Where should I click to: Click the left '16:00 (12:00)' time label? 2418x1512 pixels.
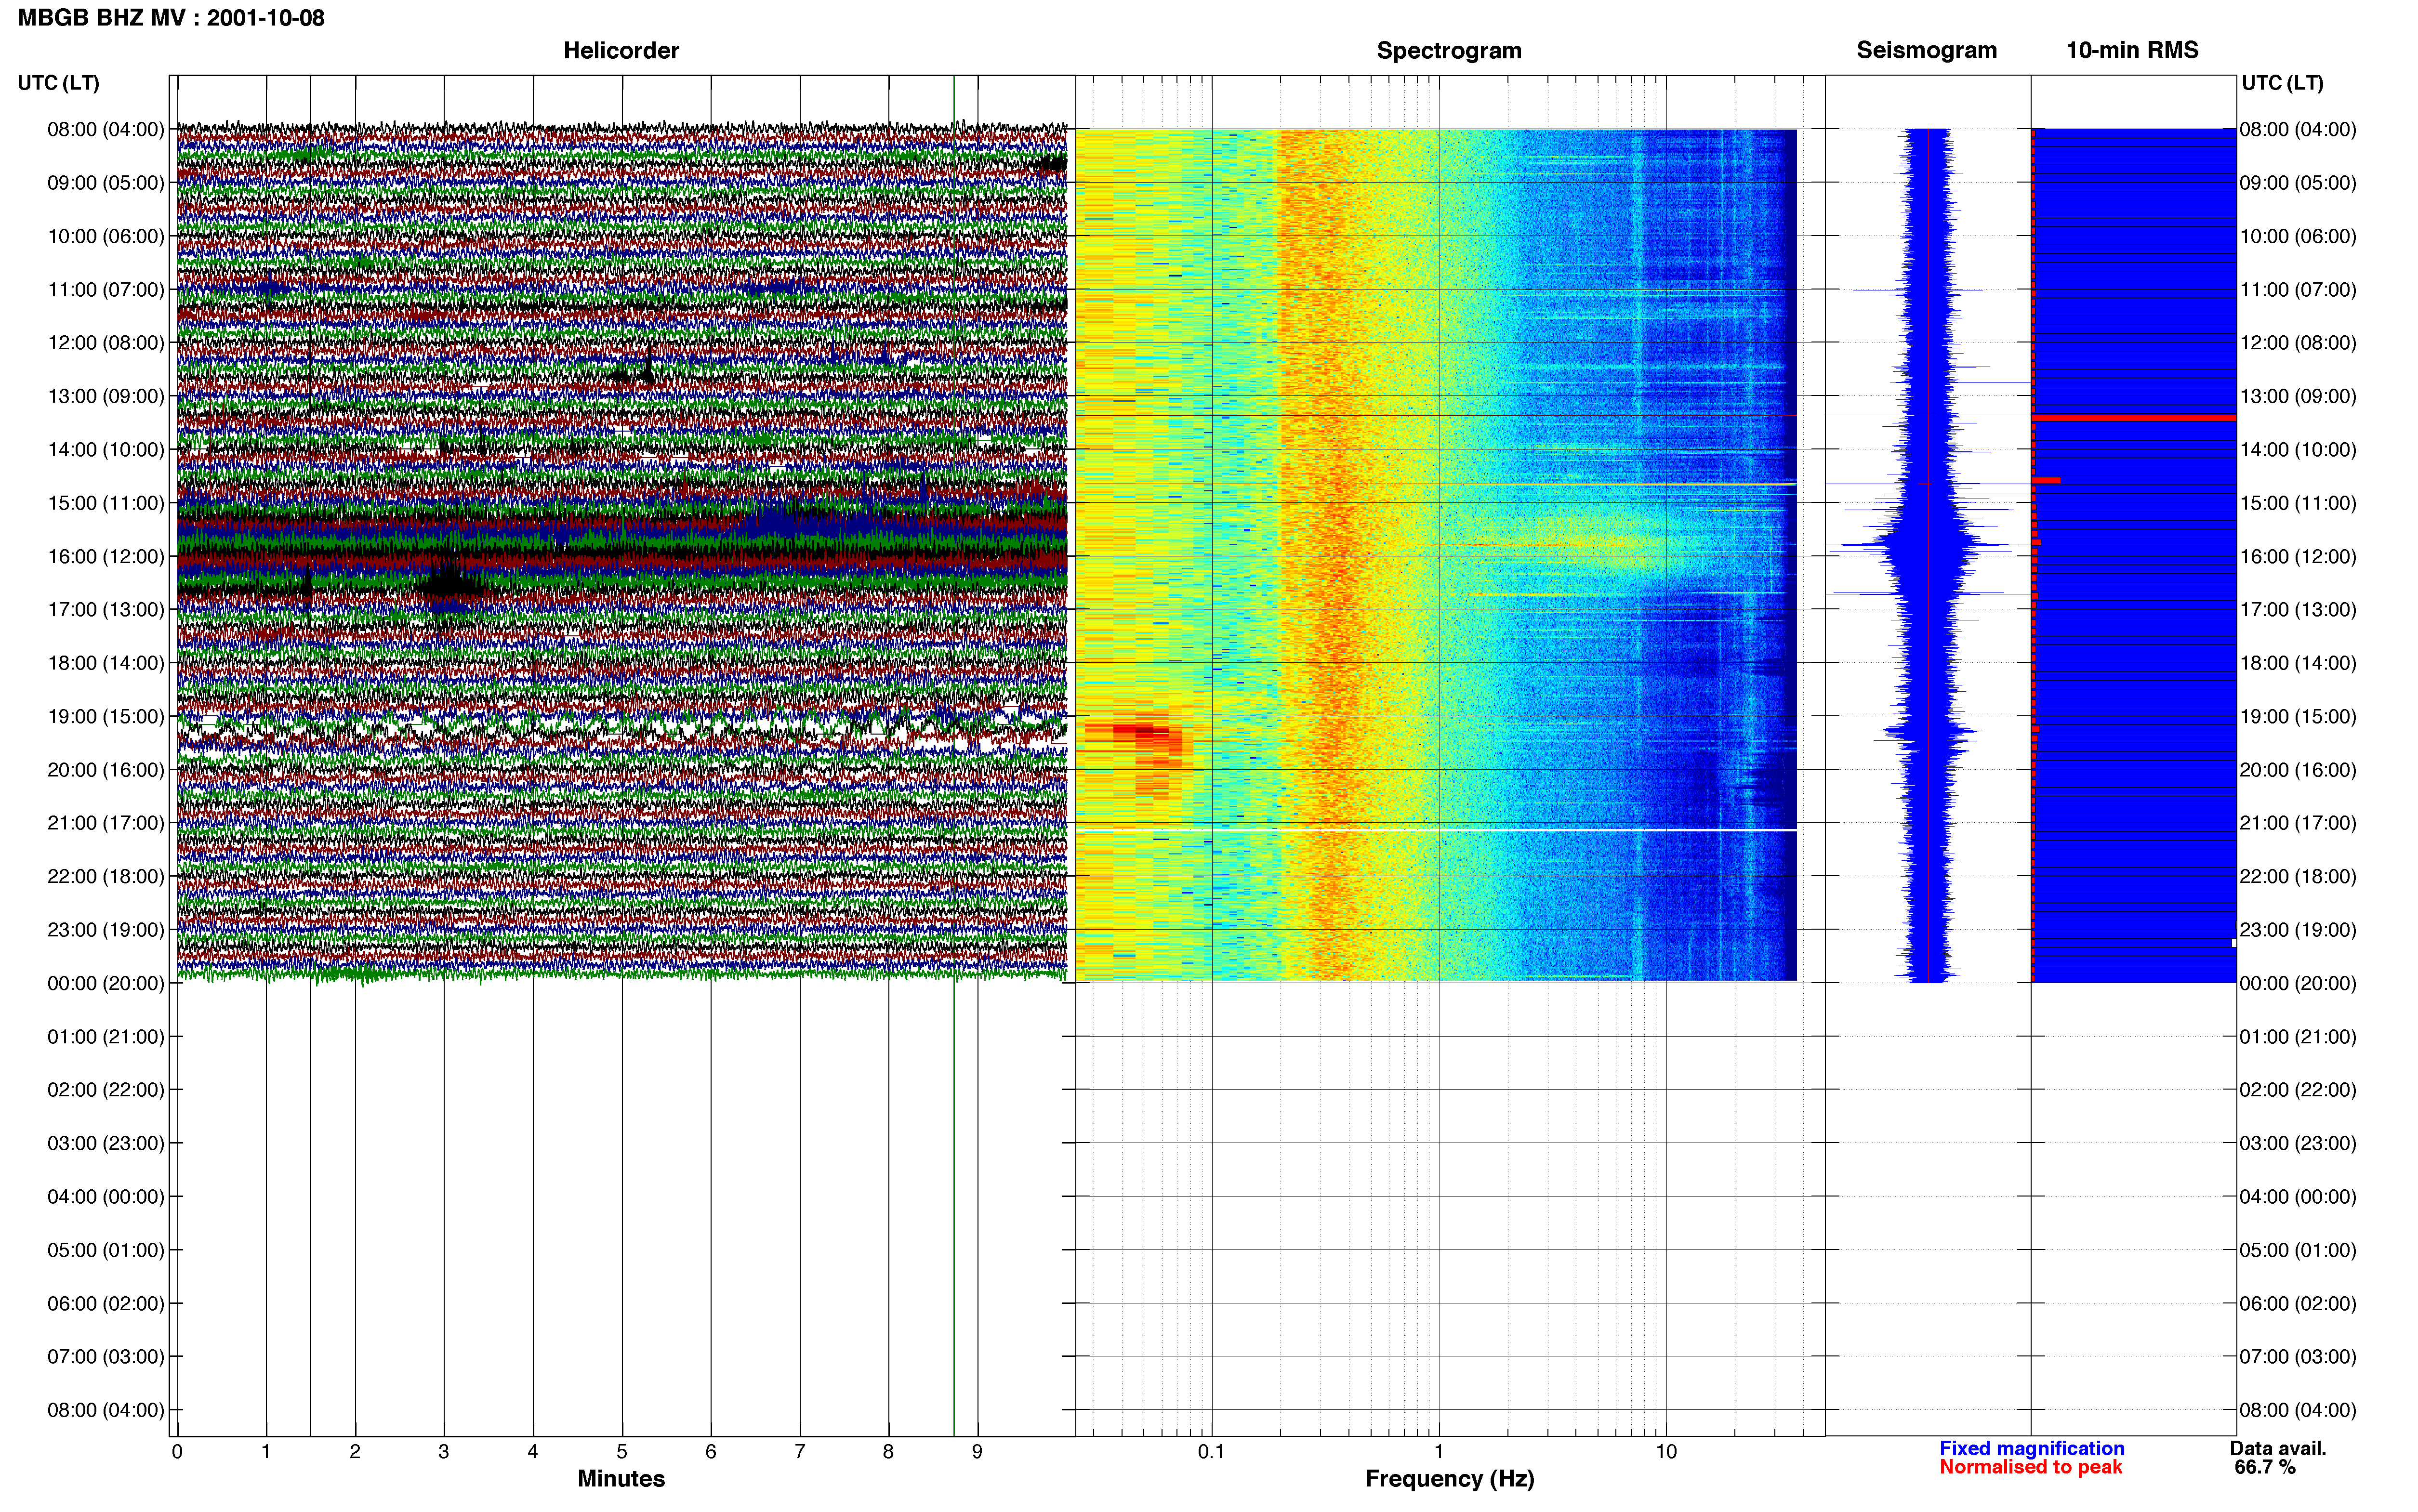(x=106, y=556)
